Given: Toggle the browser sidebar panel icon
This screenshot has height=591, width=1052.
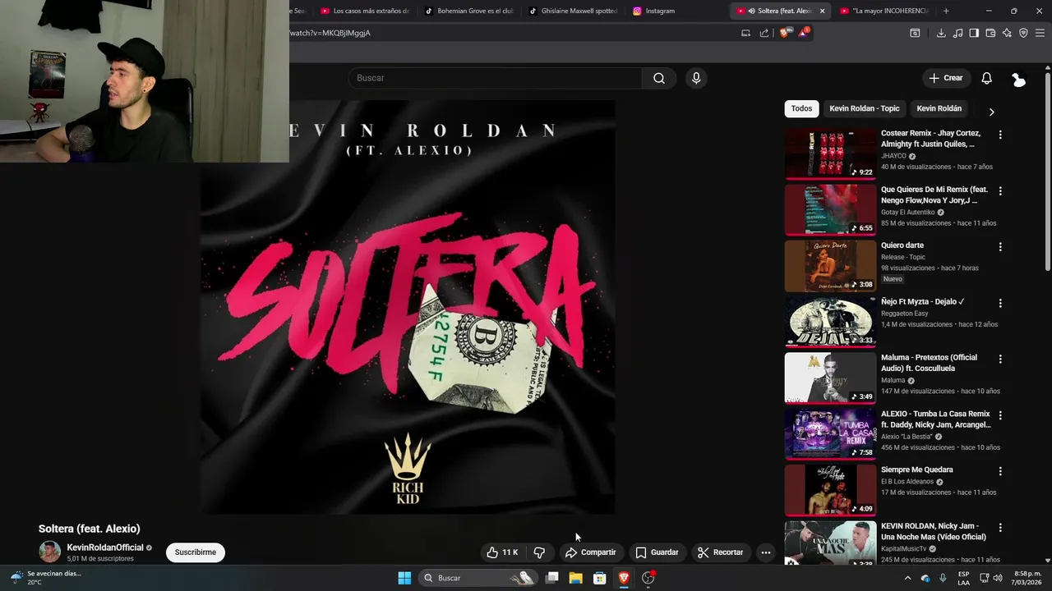Looking at the screenshot, I should pos(974,33).
